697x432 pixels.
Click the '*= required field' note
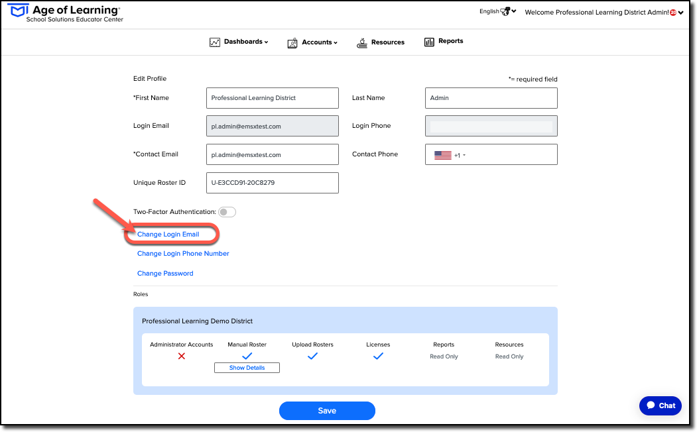coord(533,79)
